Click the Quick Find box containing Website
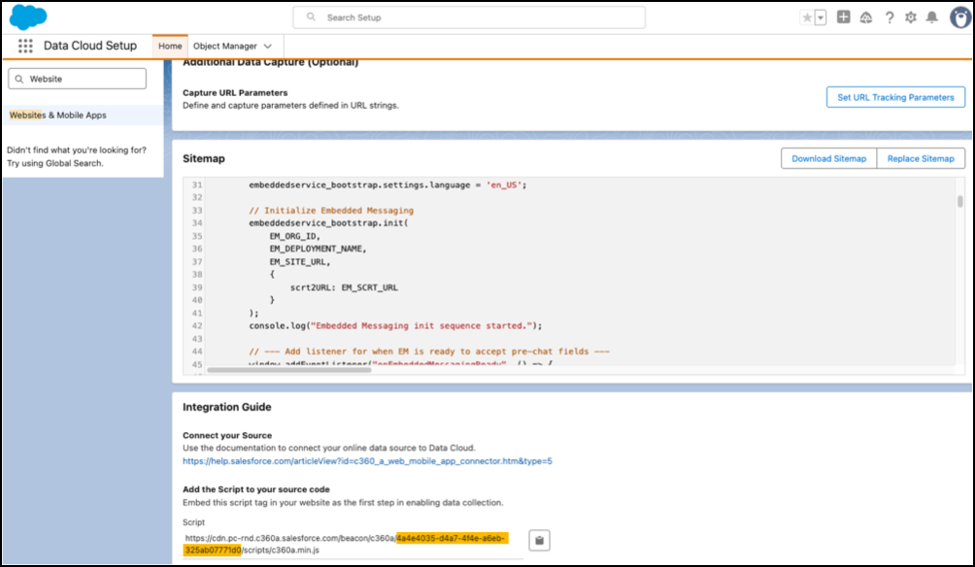 (77, 79)
